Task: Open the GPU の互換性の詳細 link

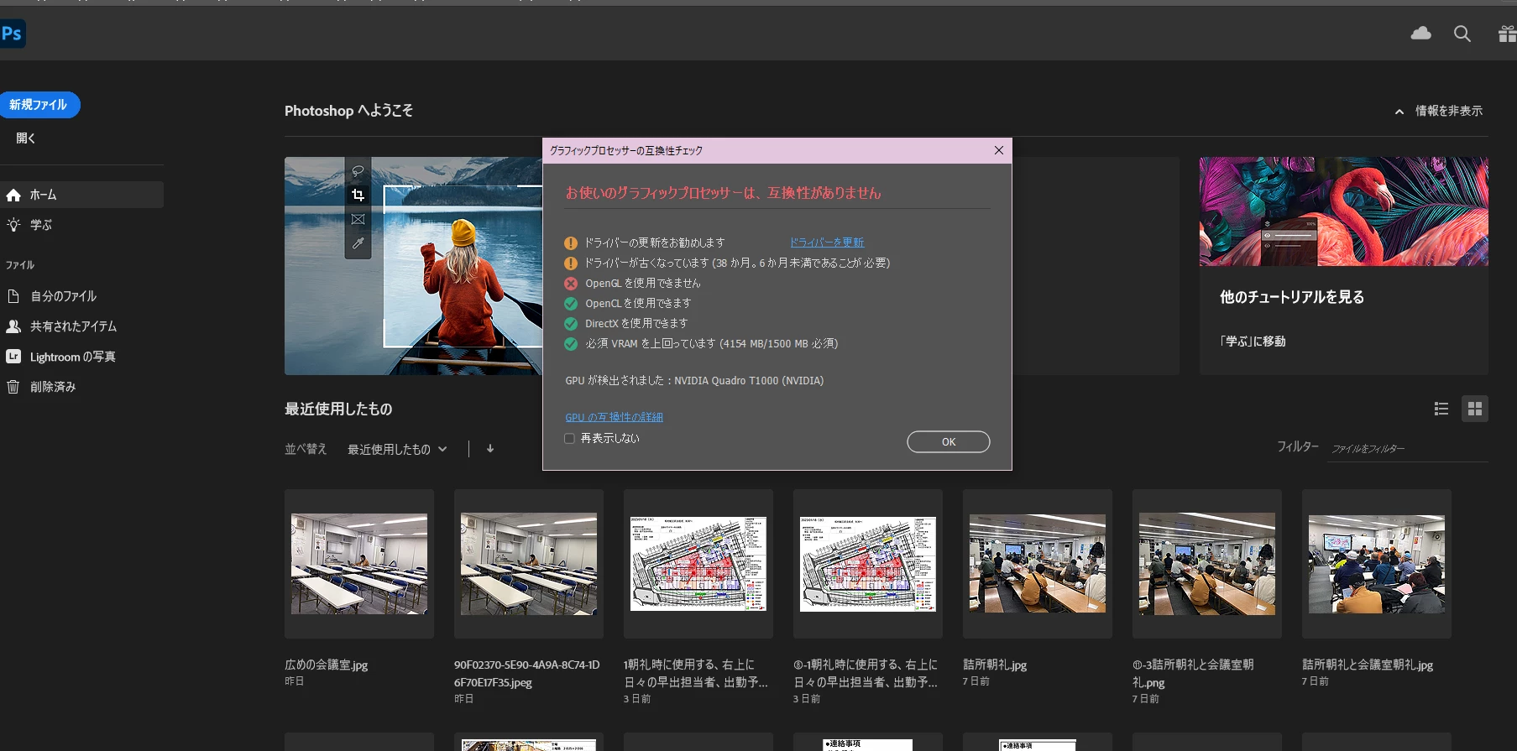Action: click(x=614, y=417)
